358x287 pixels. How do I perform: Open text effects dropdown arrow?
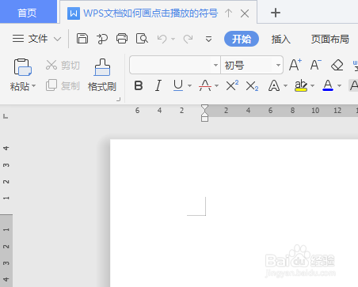pos(285,86)
